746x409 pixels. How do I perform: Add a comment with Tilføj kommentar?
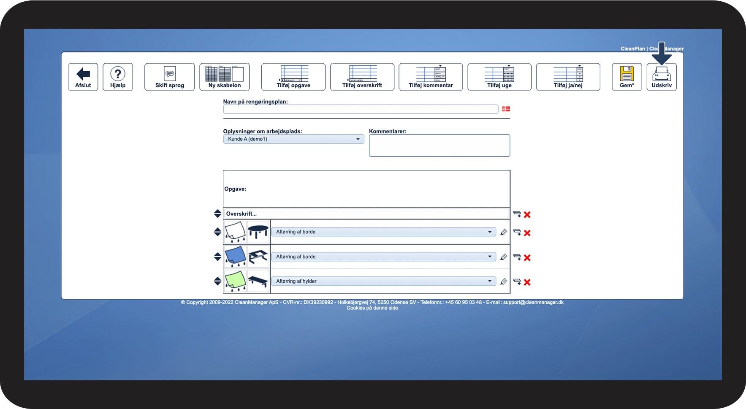point(431,77)
